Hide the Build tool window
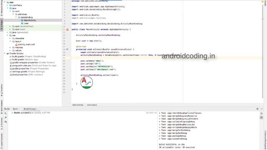The height and width of the screenshot is (150, 267). click(x=262, y=109)
